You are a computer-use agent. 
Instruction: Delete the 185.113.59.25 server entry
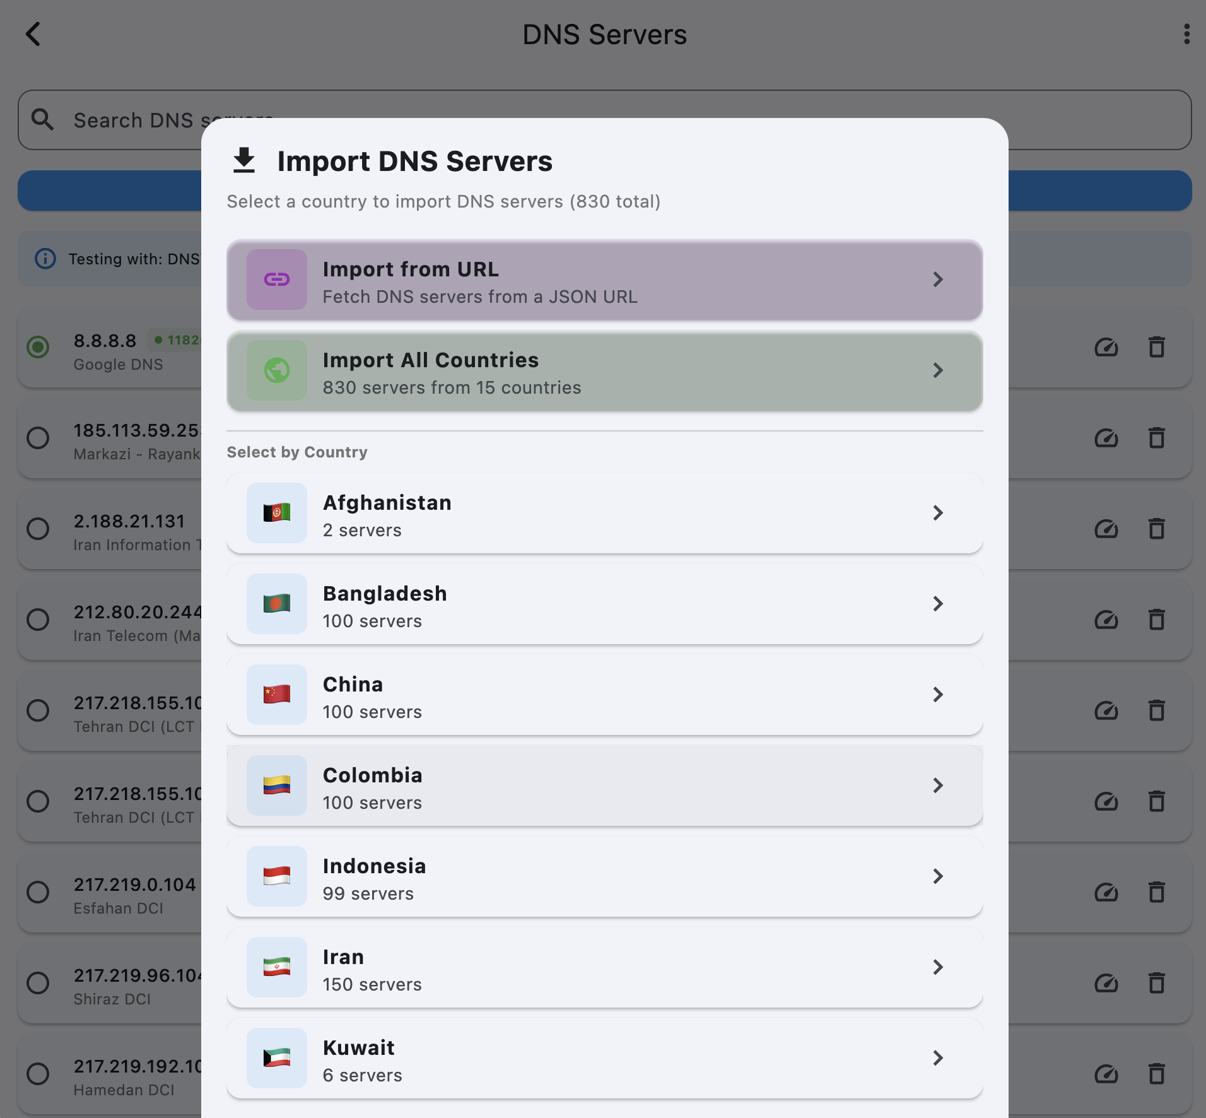click(1157, 438)
